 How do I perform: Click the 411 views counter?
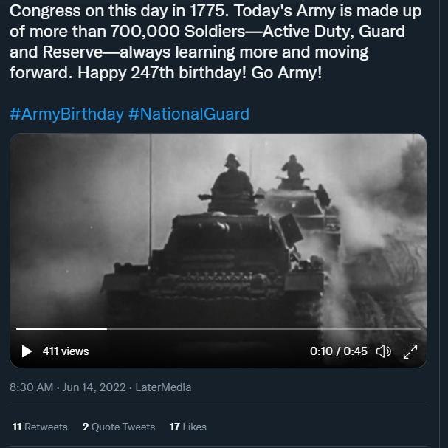[x=66, y=351]
